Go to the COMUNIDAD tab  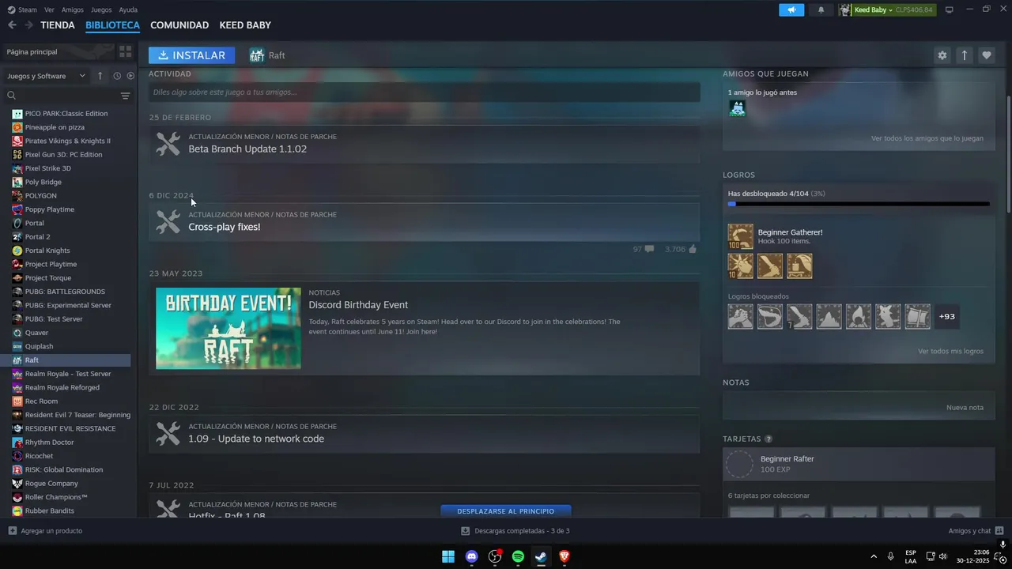click(x=179, y=25)
